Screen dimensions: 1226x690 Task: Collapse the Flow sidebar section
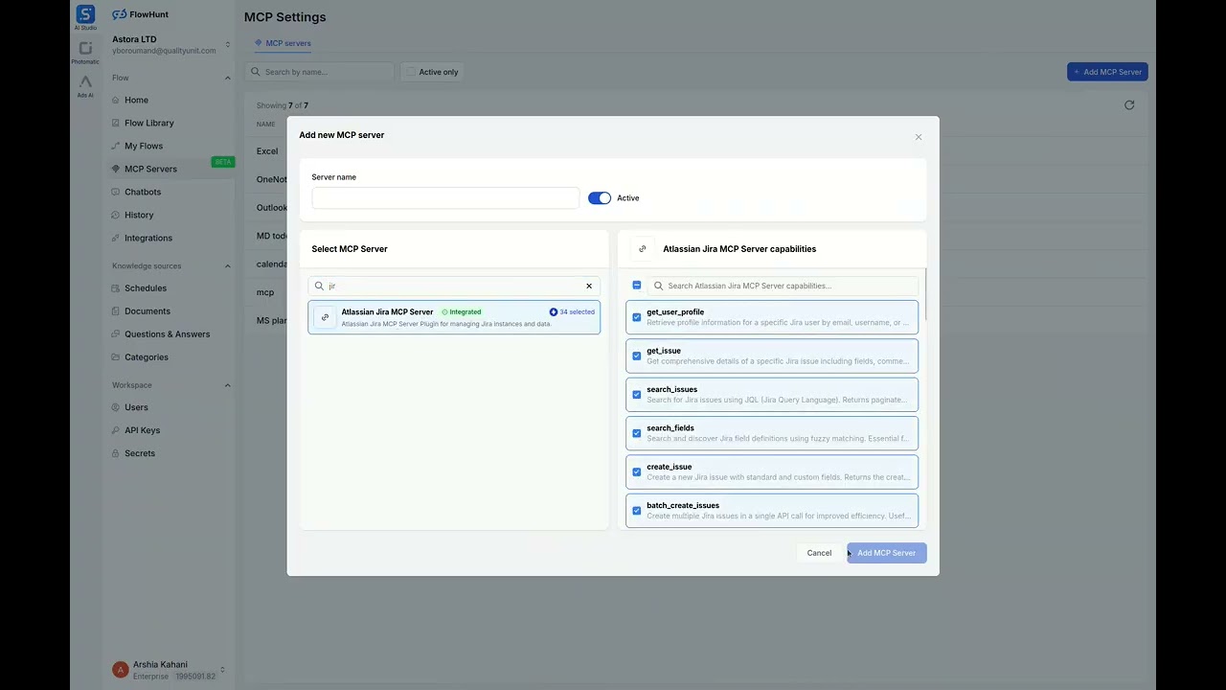click(x=227, y=78)
